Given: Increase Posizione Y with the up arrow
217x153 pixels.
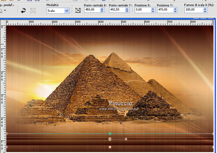Looking at the screenshot, I should click(175, 9).
